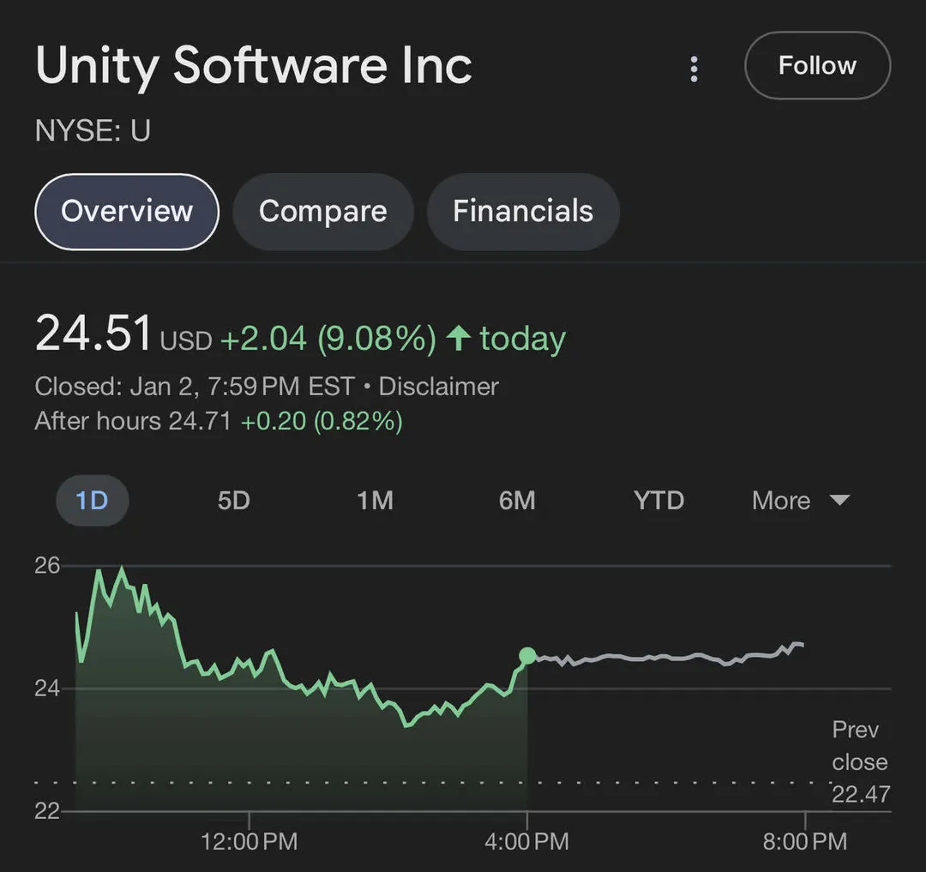The image size is (926, 872).
Task: Open the three-dot overflow menu
Action: pos(694,68)
